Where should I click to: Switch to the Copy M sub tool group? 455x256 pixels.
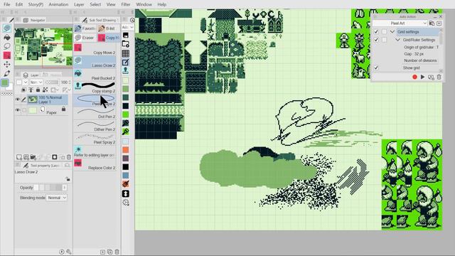[x=109, y=38]
